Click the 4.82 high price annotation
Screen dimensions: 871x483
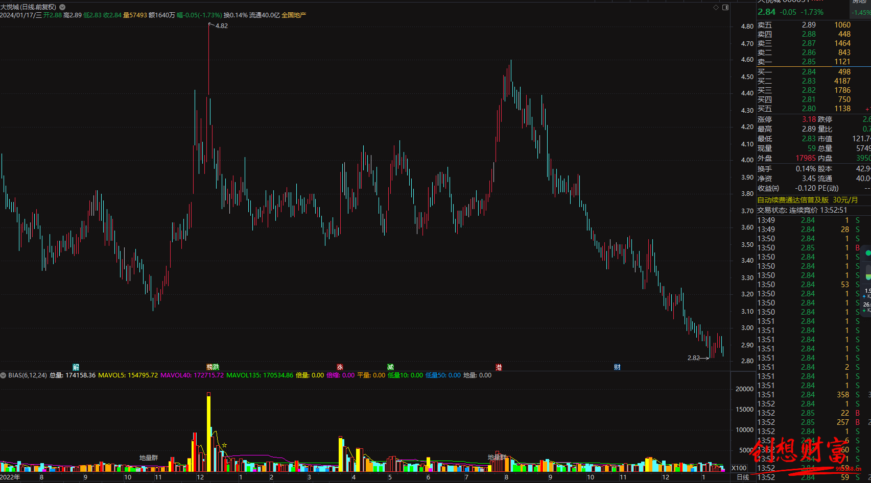[x=222, y=26]
